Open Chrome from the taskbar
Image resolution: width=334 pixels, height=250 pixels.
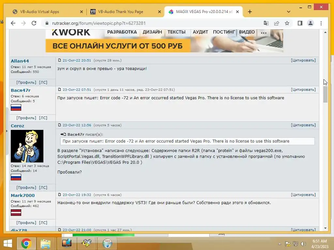[26, 243]
